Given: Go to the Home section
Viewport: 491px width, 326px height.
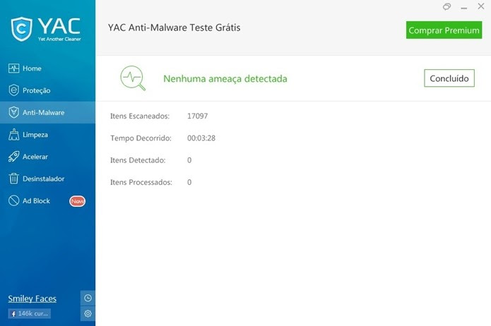Looking at the screenshot, I should (47, 68).
